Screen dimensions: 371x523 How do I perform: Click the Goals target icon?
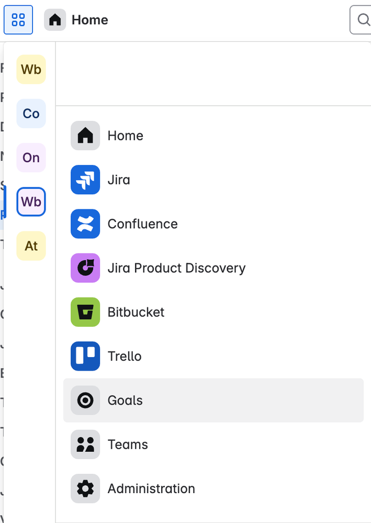tap(85, 400)
